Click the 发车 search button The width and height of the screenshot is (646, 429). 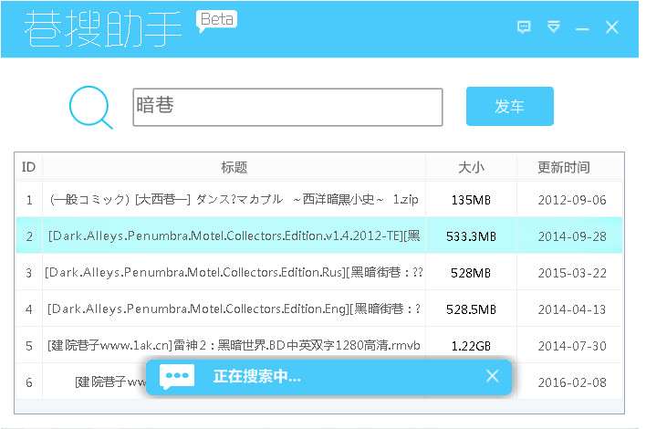[510, 106]
